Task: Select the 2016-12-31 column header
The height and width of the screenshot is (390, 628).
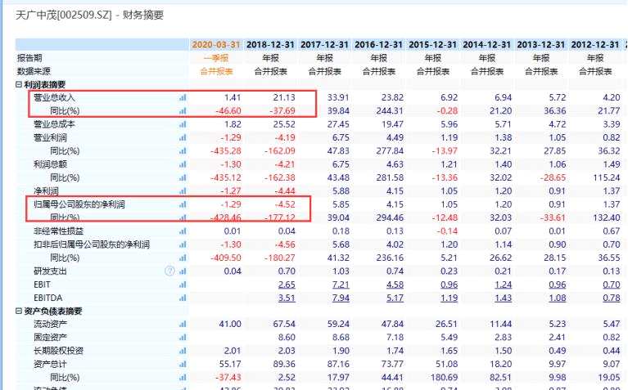Action: [378, 44]
